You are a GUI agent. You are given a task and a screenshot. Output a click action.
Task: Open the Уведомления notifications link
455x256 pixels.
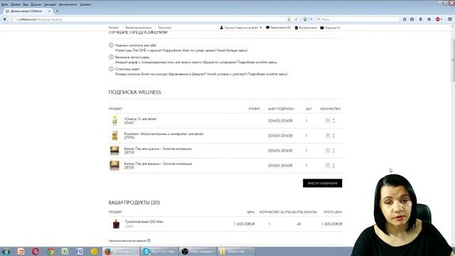click(x=278, y=28)
